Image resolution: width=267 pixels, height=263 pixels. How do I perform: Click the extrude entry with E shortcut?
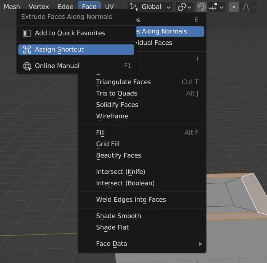point(171,20)
